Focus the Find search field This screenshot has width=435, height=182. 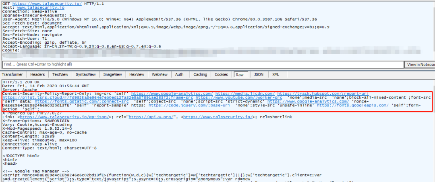pyautogui.click(x=203, y=64)
